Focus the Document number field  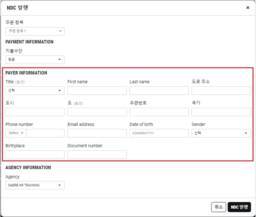97,155
